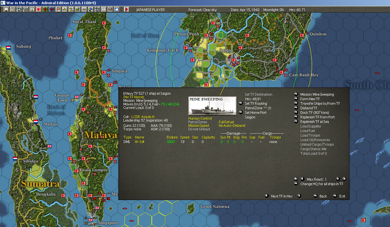Click Back in TF panel
Image resolution: width=390 pixels, height=227 pixels.
(323, 196)
